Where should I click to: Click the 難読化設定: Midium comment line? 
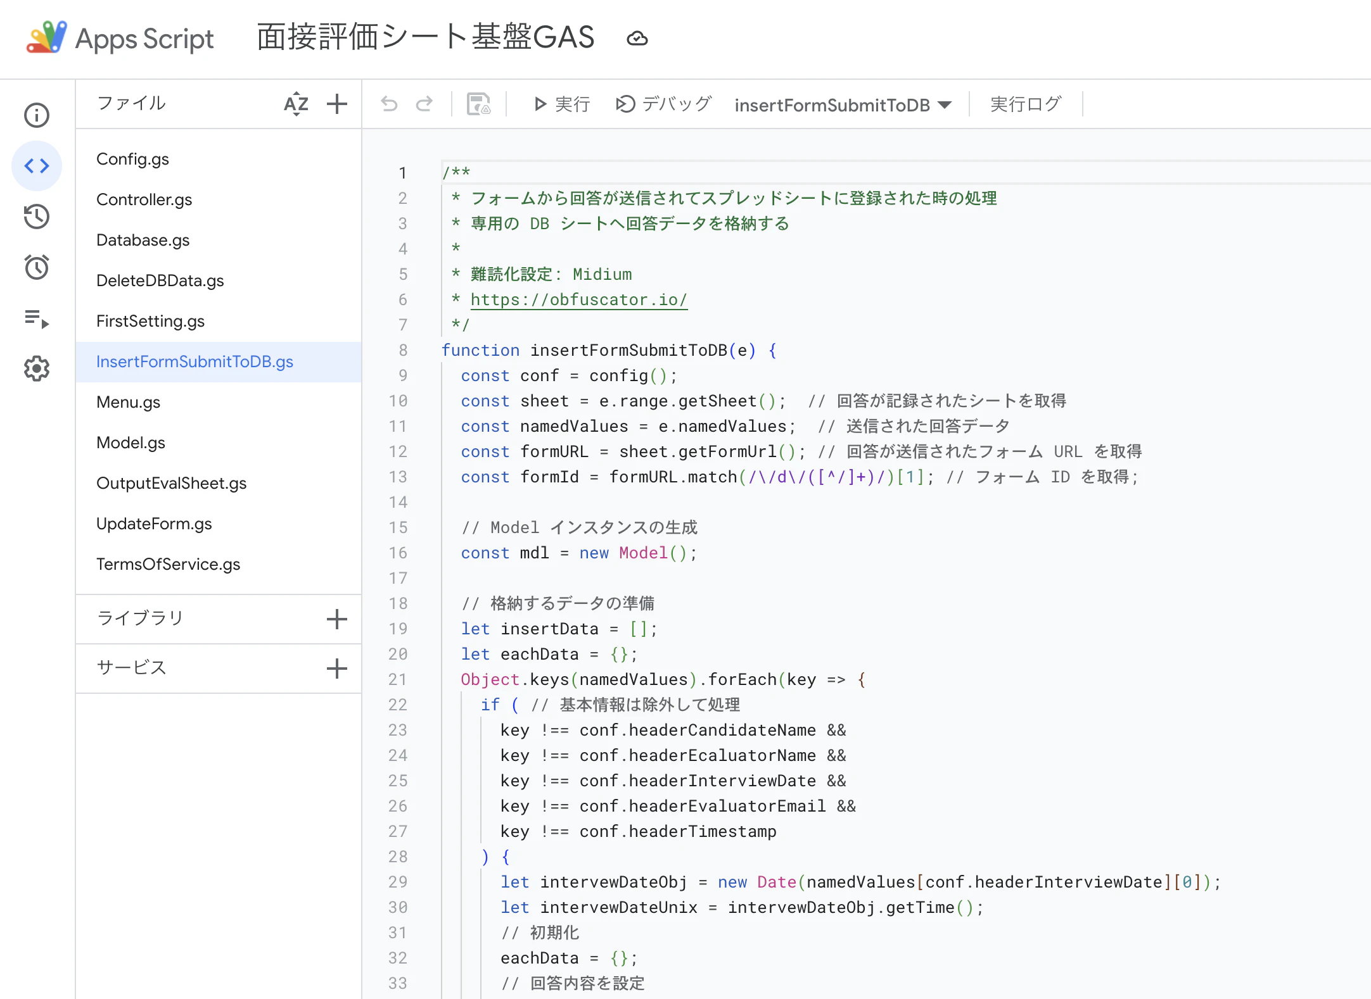(x=541, y=274)
